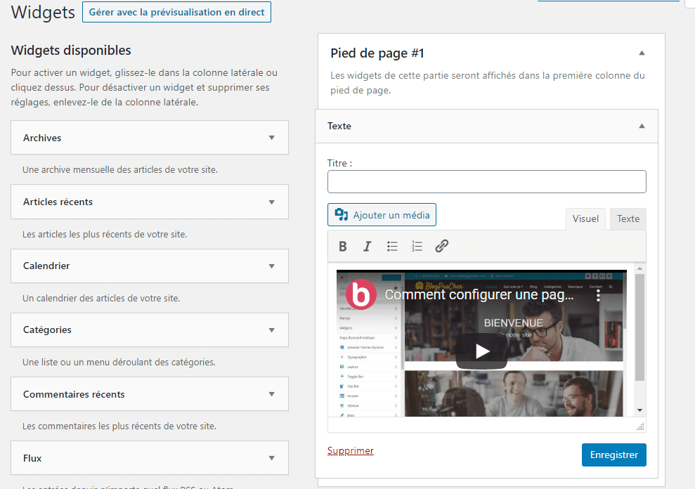Viewport: 695px width, 489px height.
Task: Delete the widget via Supprimer
Action: tap(350, 450)
